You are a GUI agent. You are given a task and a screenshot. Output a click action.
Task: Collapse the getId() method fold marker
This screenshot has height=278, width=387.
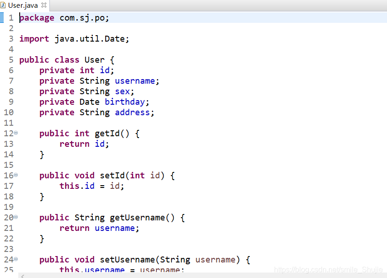point(16,133)
